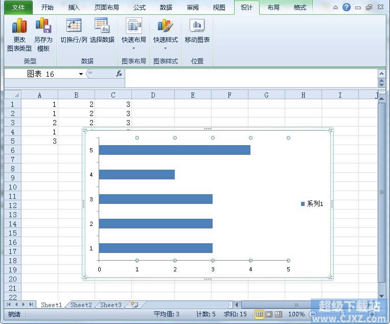
Task: Switch to the Sheet2 worksheet tab
Action: [x=81, y=305]
